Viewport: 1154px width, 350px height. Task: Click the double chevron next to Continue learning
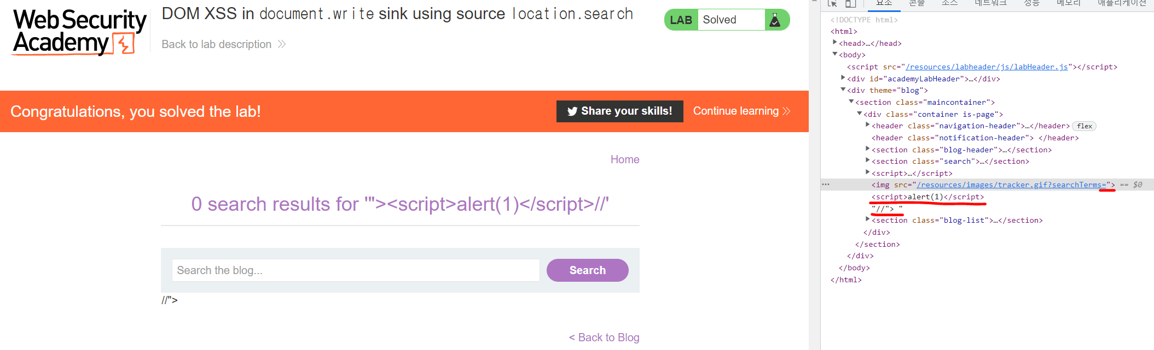[786, 111]
